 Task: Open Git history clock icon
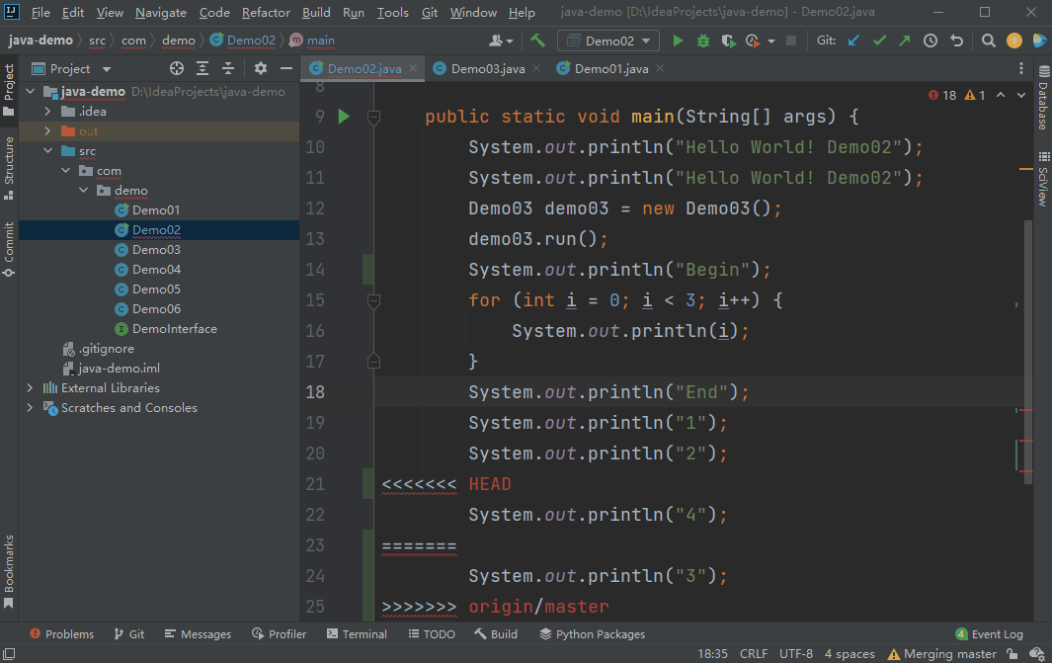pos(930,41)
